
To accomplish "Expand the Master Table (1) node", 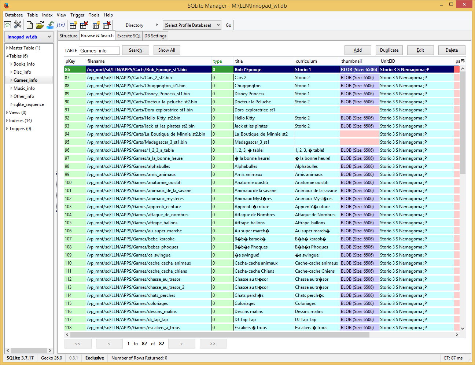I will pyautogui.click(x=7, y=48).
